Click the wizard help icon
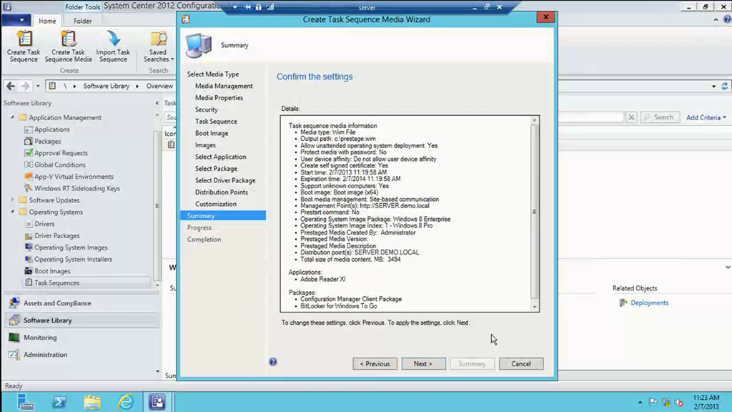Screen dimensions: 732x412 272,362
